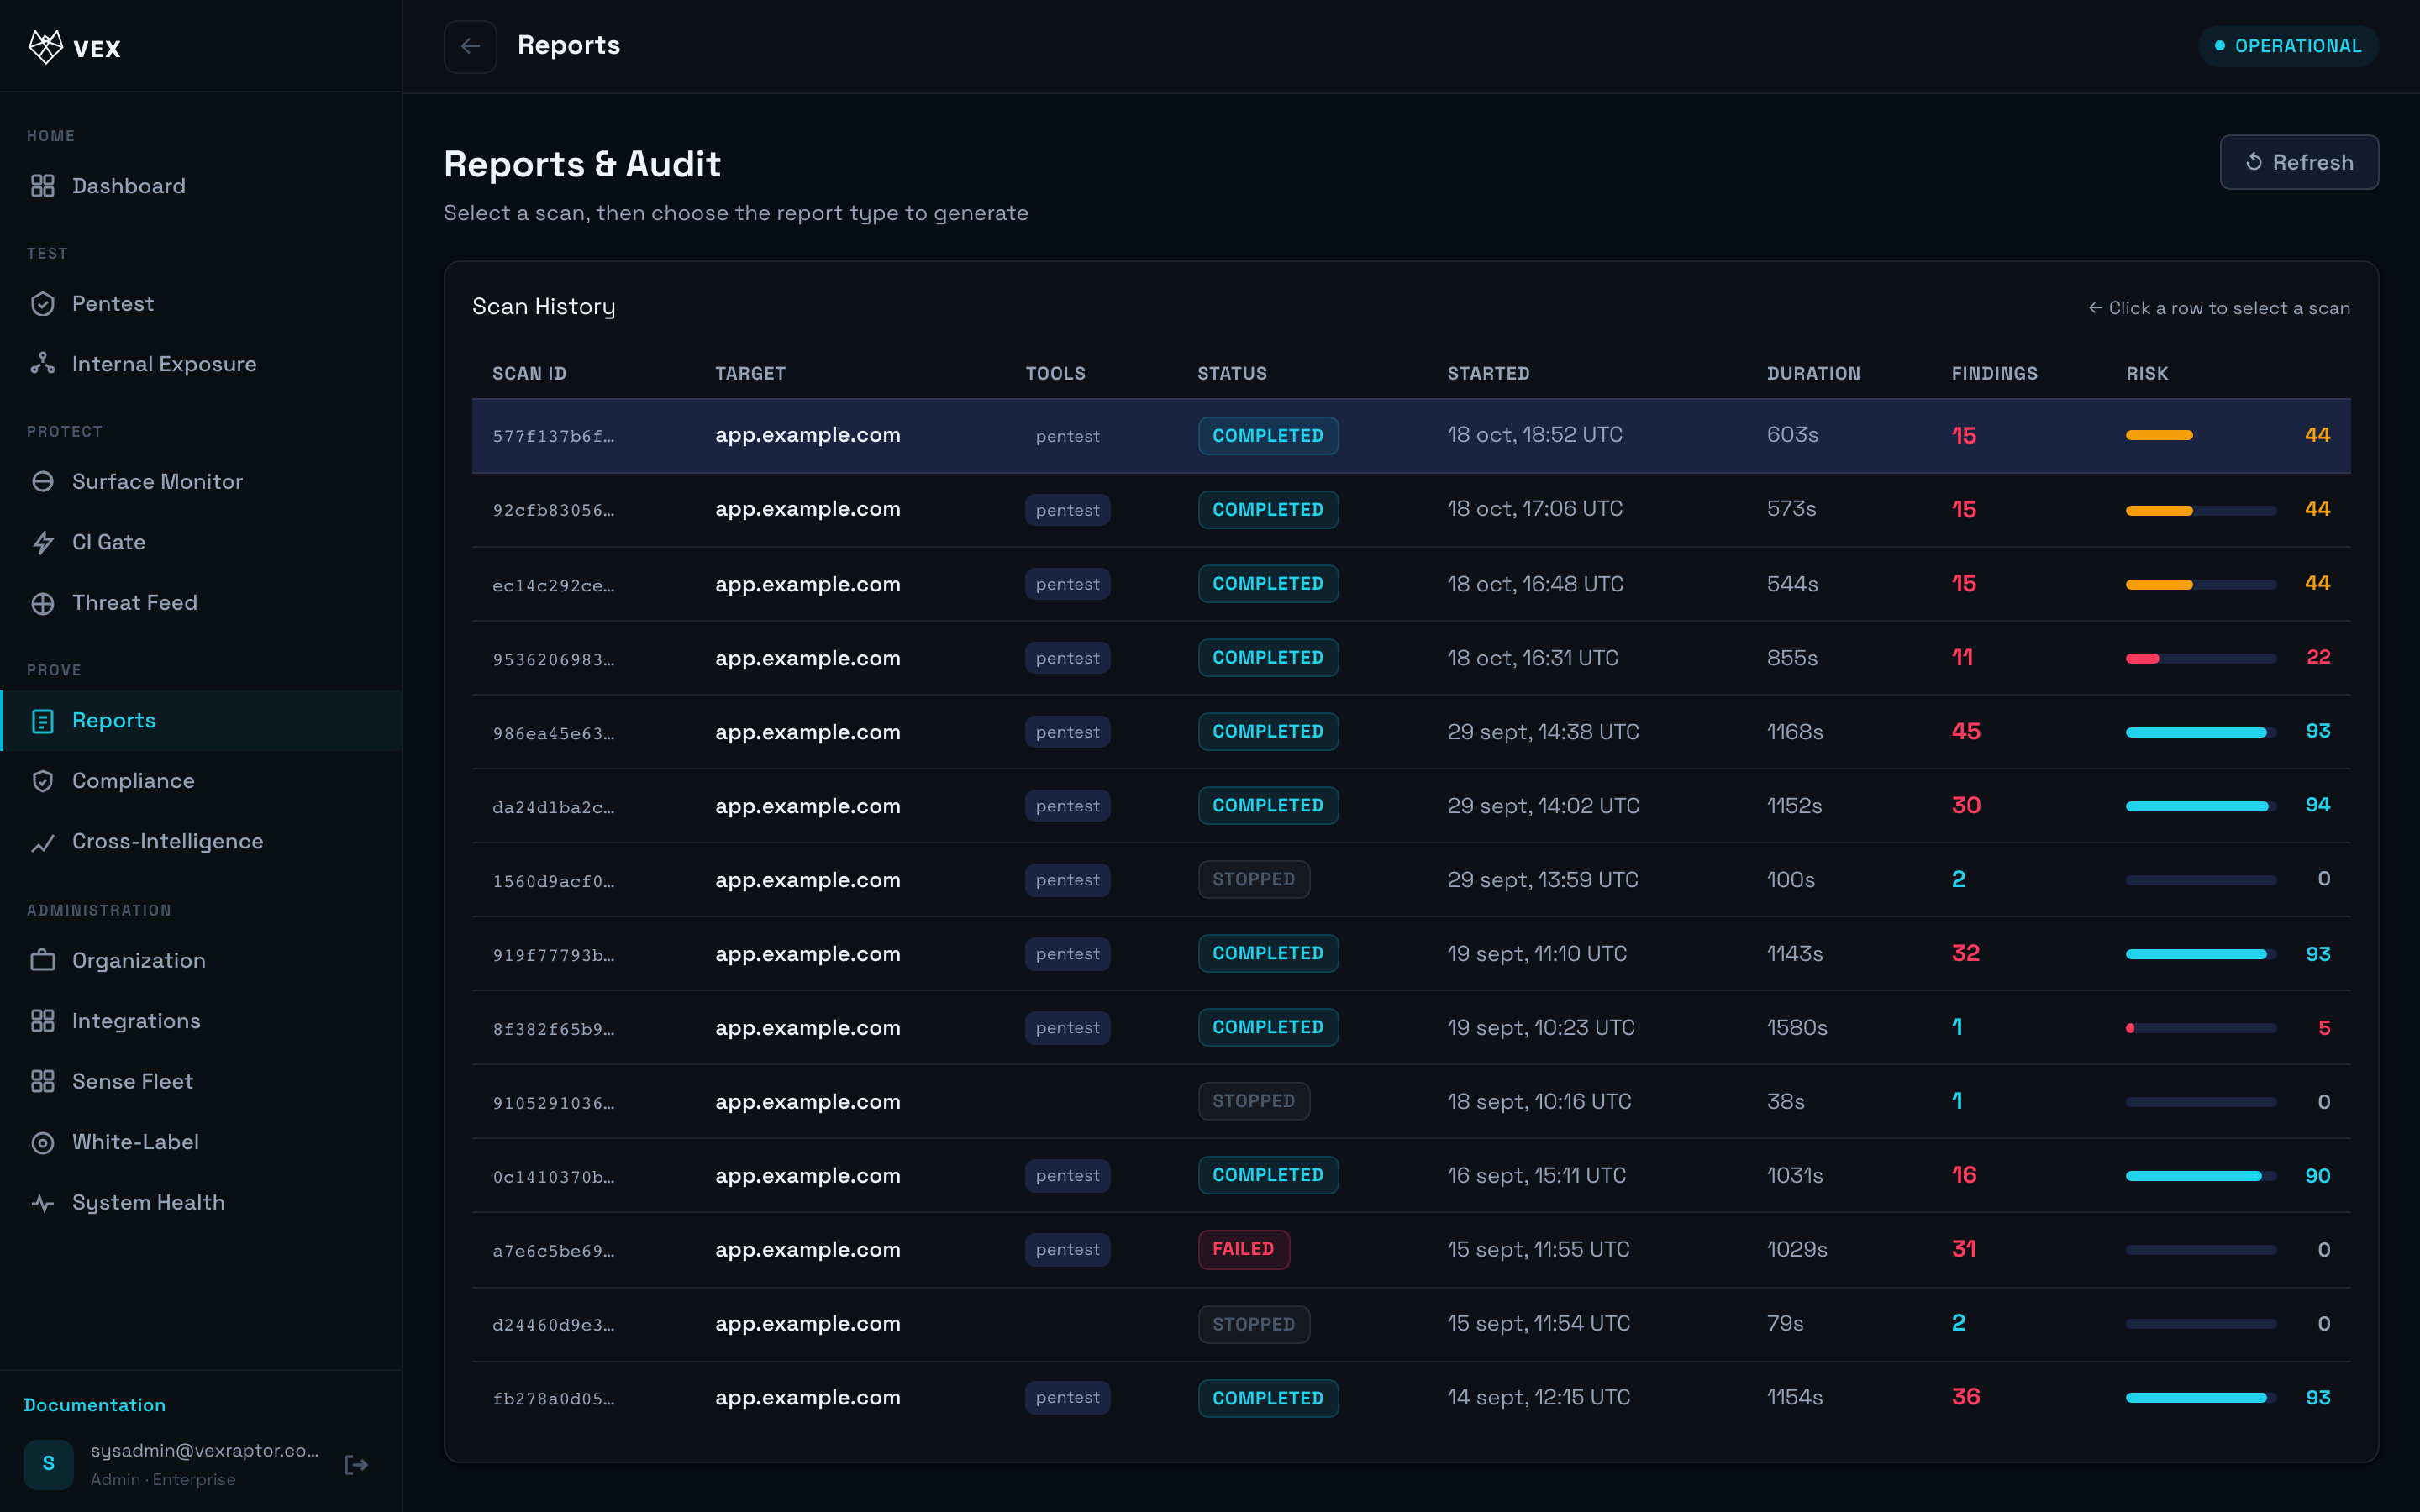Click the 14 sept, 12:15 UTC timestamp

pos(1538,1398)
